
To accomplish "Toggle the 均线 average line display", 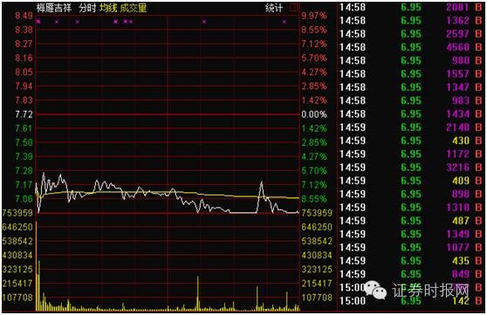I will [x=108, y=8].
